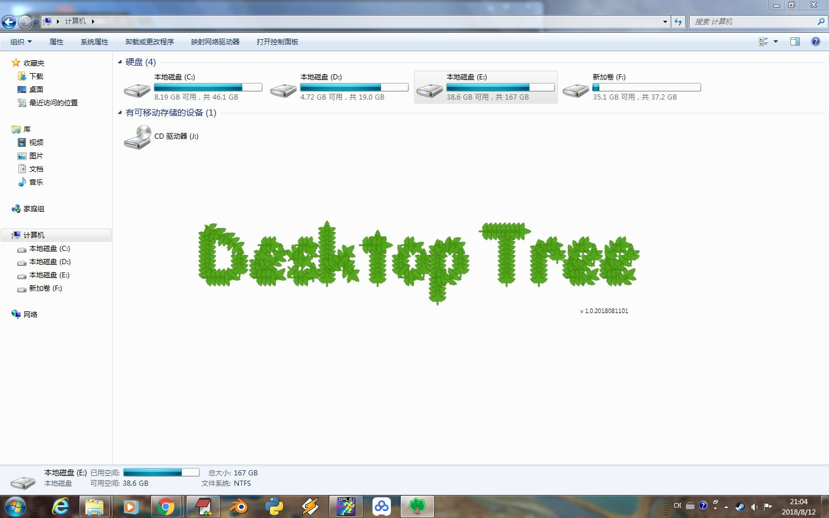829x518 pixels.
Task: Open the Desktop Tree taskbar icon
Action: [417, 506]
